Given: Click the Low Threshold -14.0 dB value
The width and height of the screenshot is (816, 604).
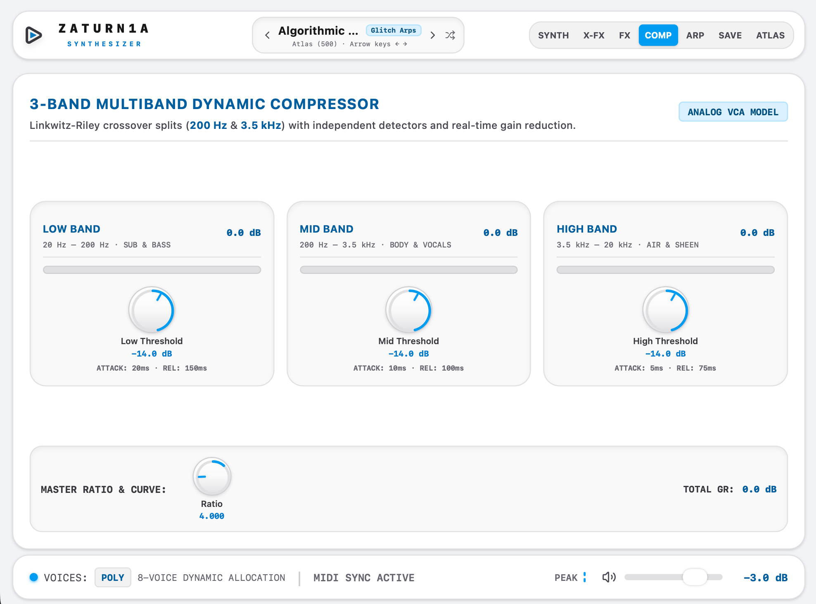Looking at the screenshot, I should pos(152,354).
